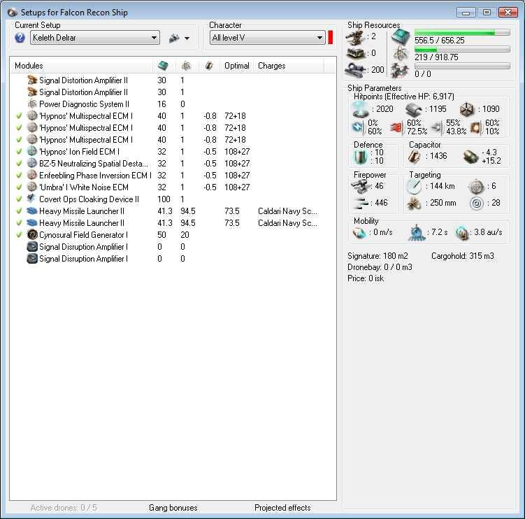Select Power Diagnostic System II row

pos(173,104)
